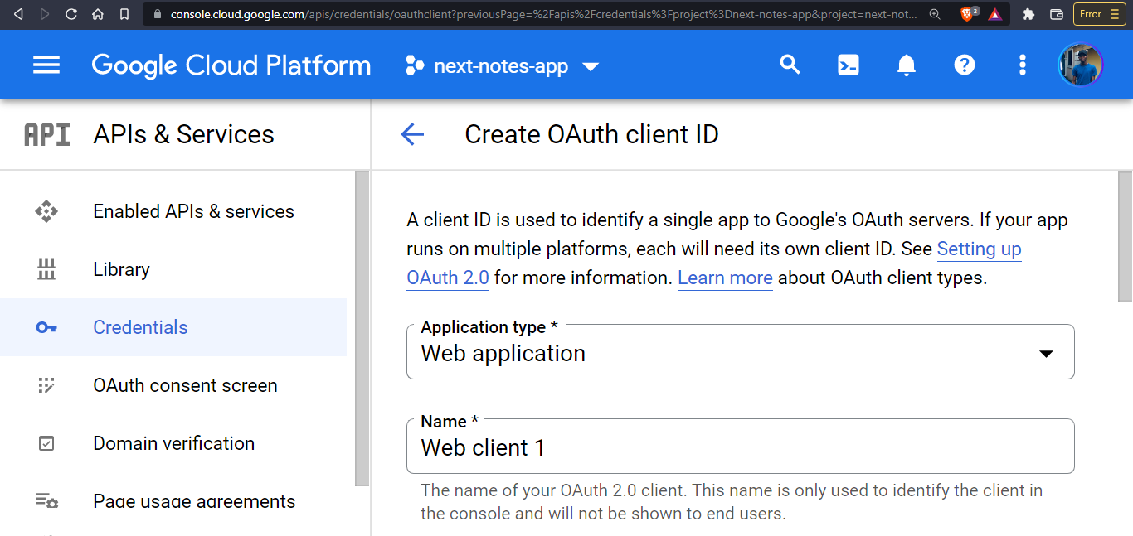Click the Page usage agreements icon
Screen dimensions: 1133x536
pyautogui.click(x=46, y=500)
